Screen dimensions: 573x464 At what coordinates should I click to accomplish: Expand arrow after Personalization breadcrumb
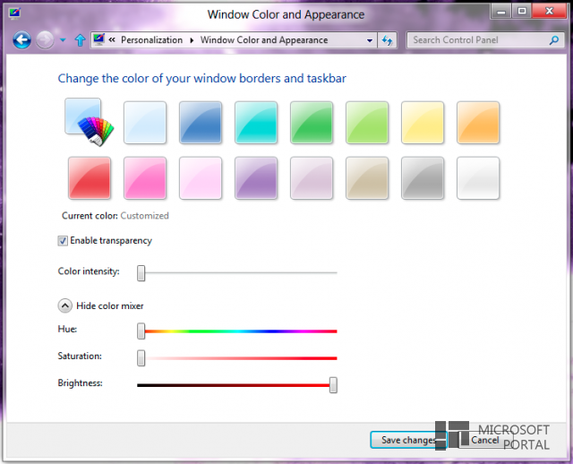point(192,40)
